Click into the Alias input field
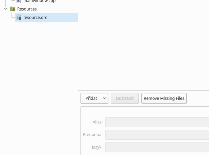This screenshot has width=209, height=155. pyautogui.click(x=157, y=122)
